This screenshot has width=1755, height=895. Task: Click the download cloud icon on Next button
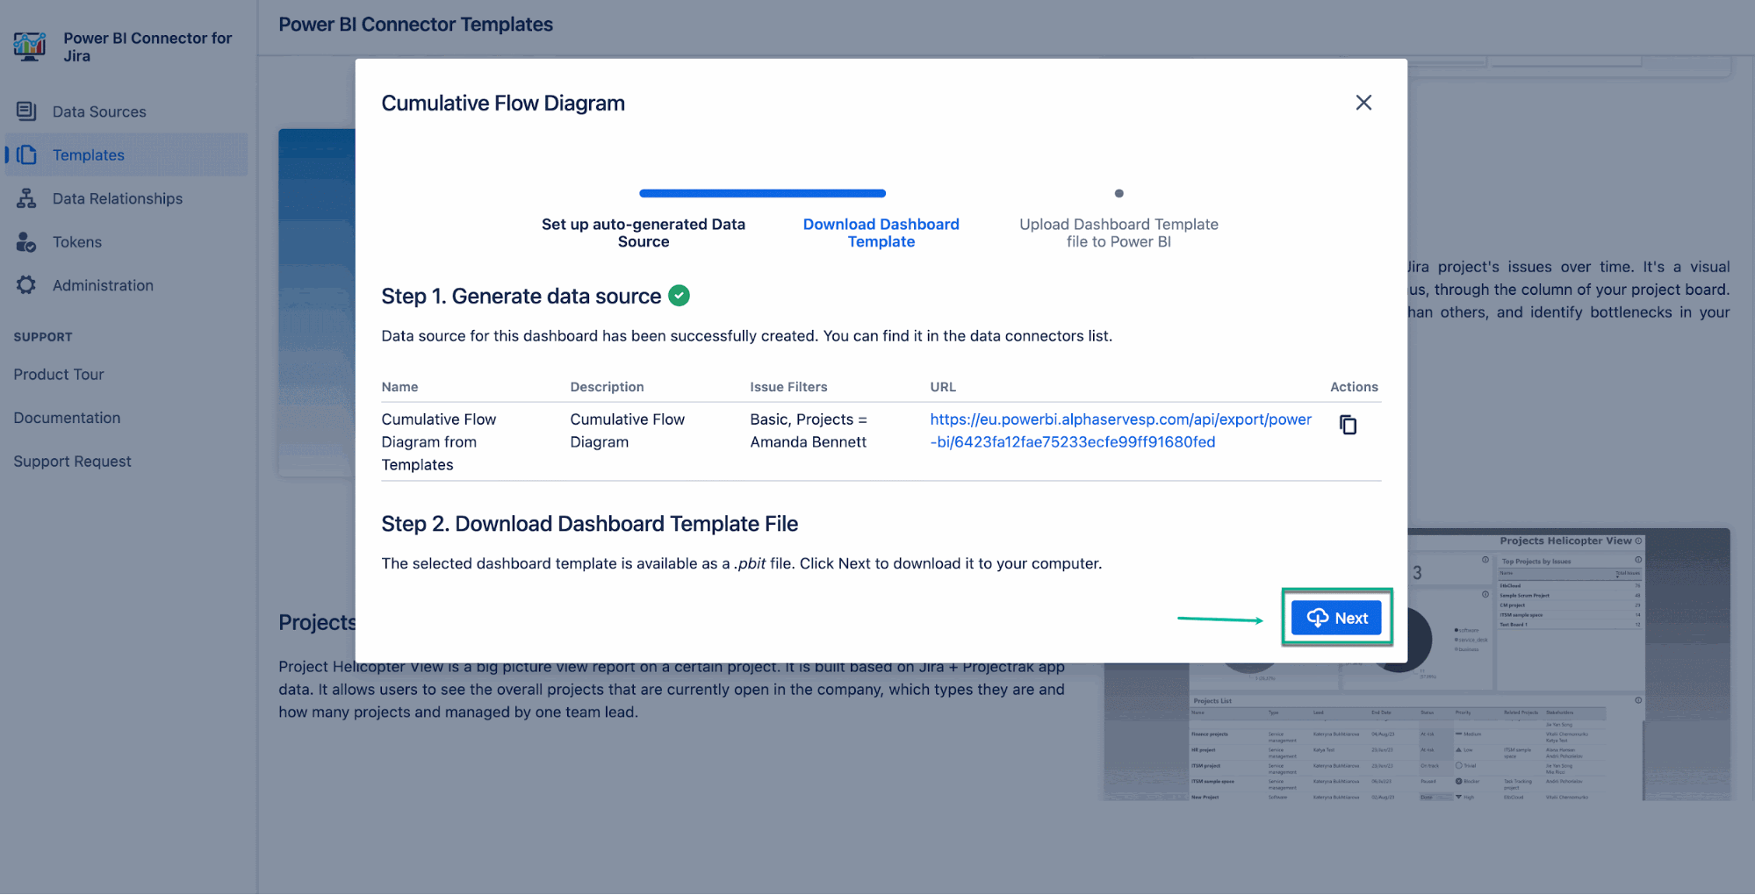(1318, 618)
